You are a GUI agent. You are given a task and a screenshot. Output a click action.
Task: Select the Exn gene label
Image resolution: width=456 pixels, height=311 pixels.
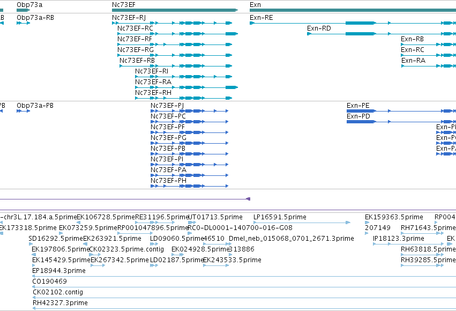pos(255,5)
